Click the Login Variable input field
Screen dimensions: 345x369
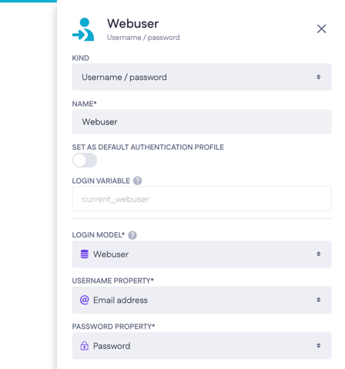click(202, 199)
